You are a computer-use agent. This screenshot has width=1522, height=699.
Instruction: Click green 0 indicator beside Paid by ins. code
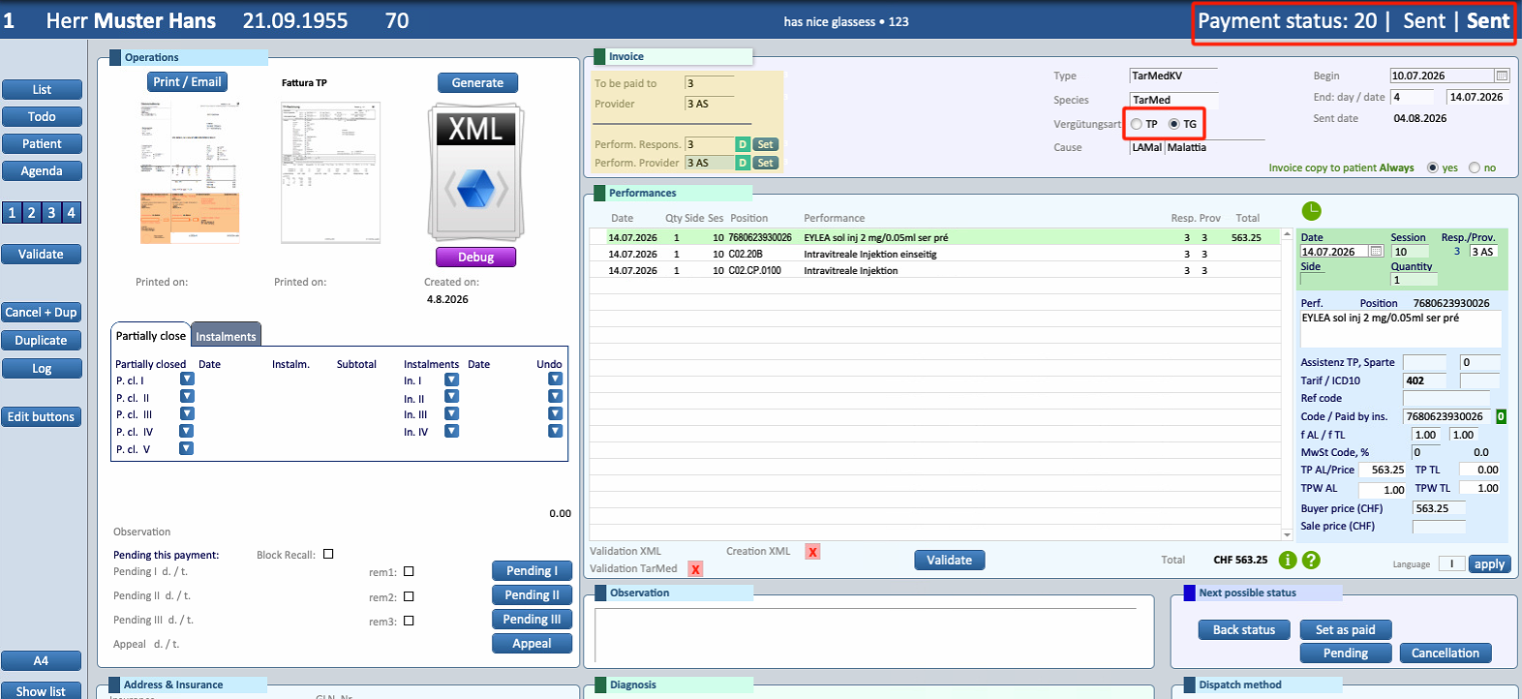(1501, 416)
